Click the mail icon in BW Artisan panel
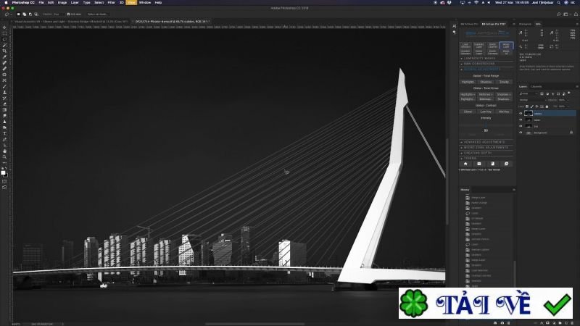580x326 pixels. click(479, 164)
